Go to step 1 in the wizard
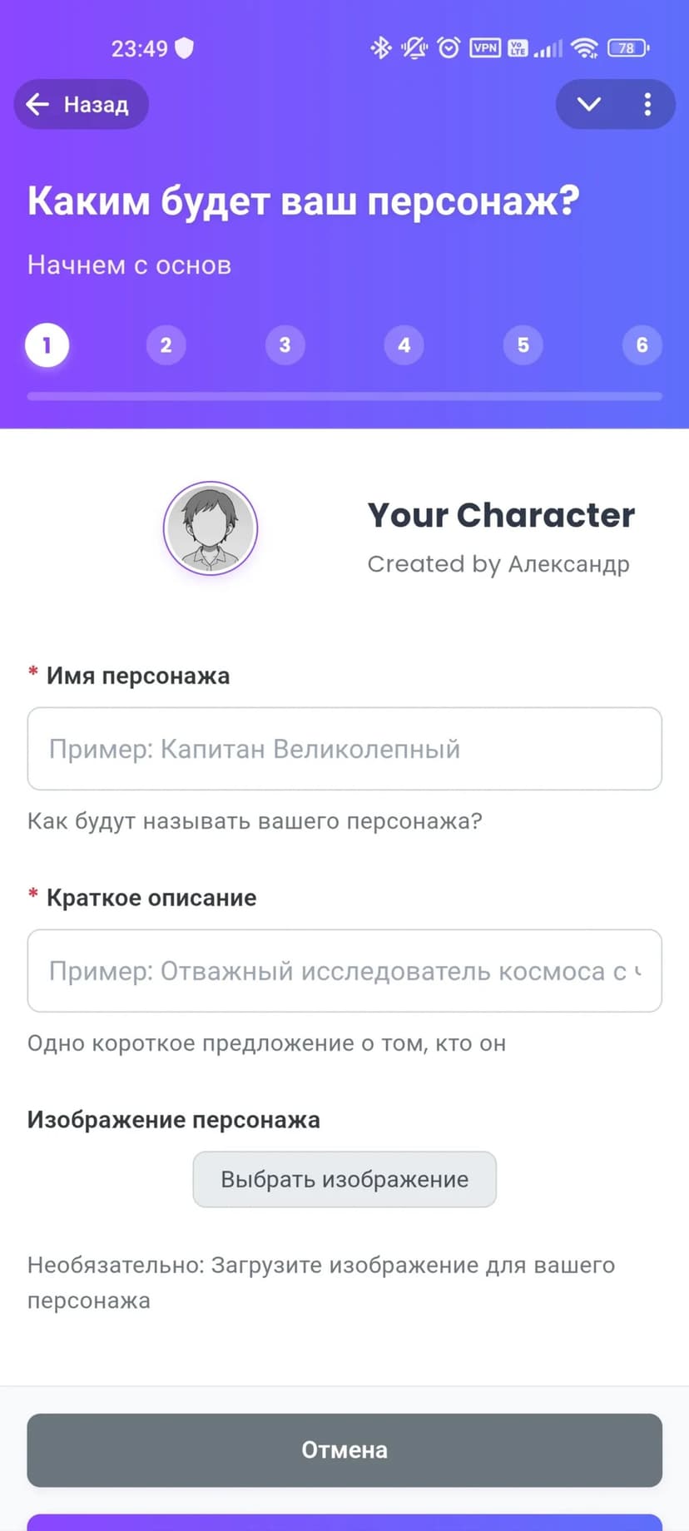The height and width of the screenshot is (1531, 689). coord(47,345)
